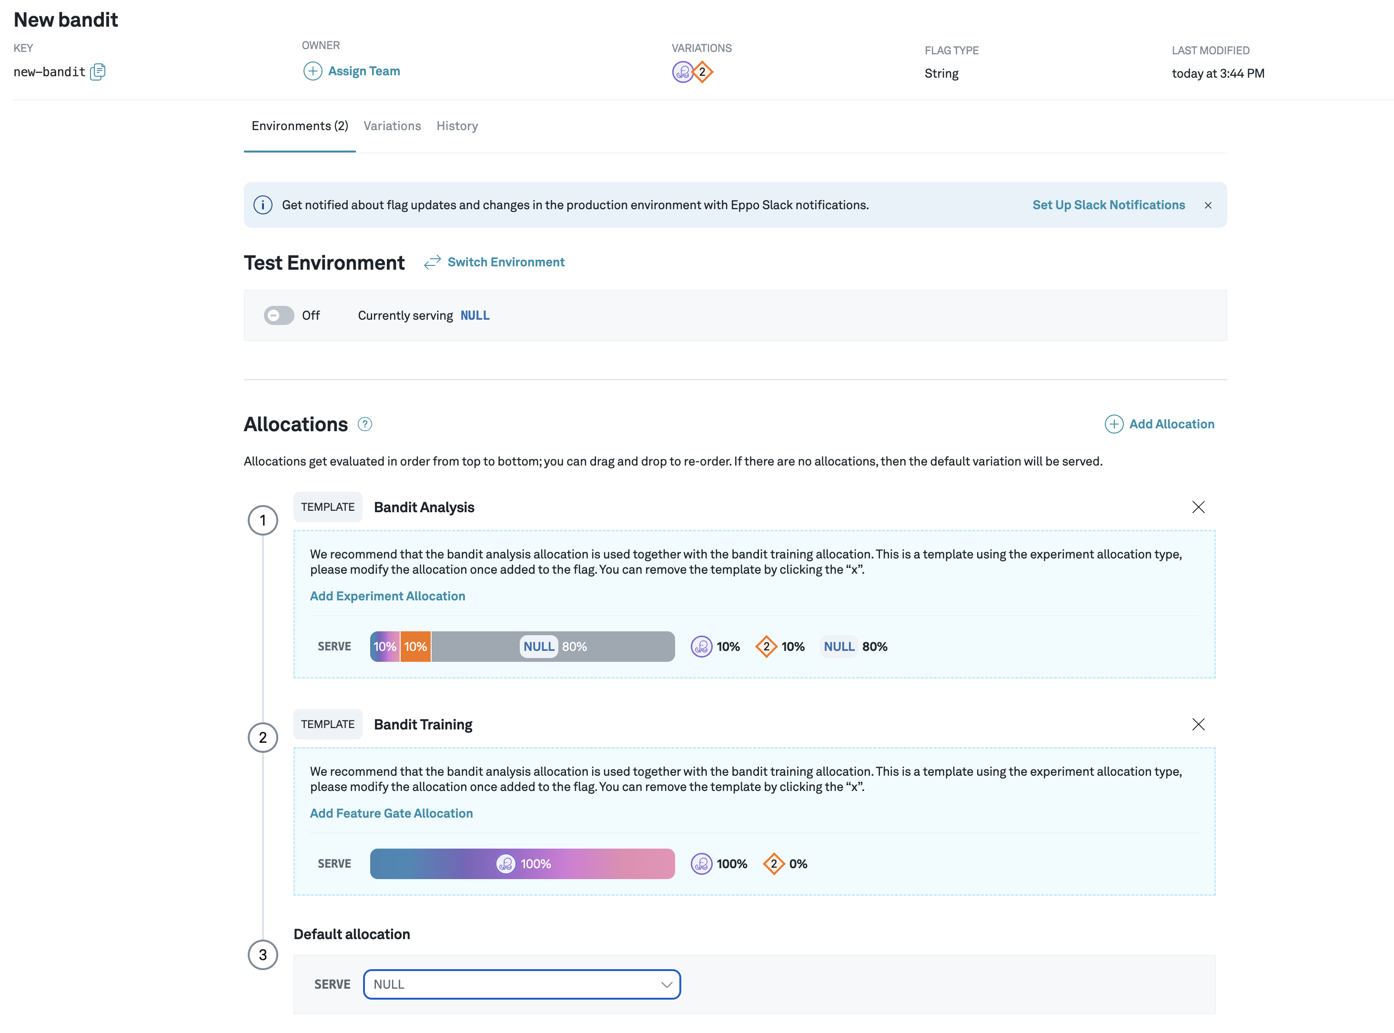Copy the new-bandit flag key
Viewport: 1394px width, 1033px height.
click(98, 72)
